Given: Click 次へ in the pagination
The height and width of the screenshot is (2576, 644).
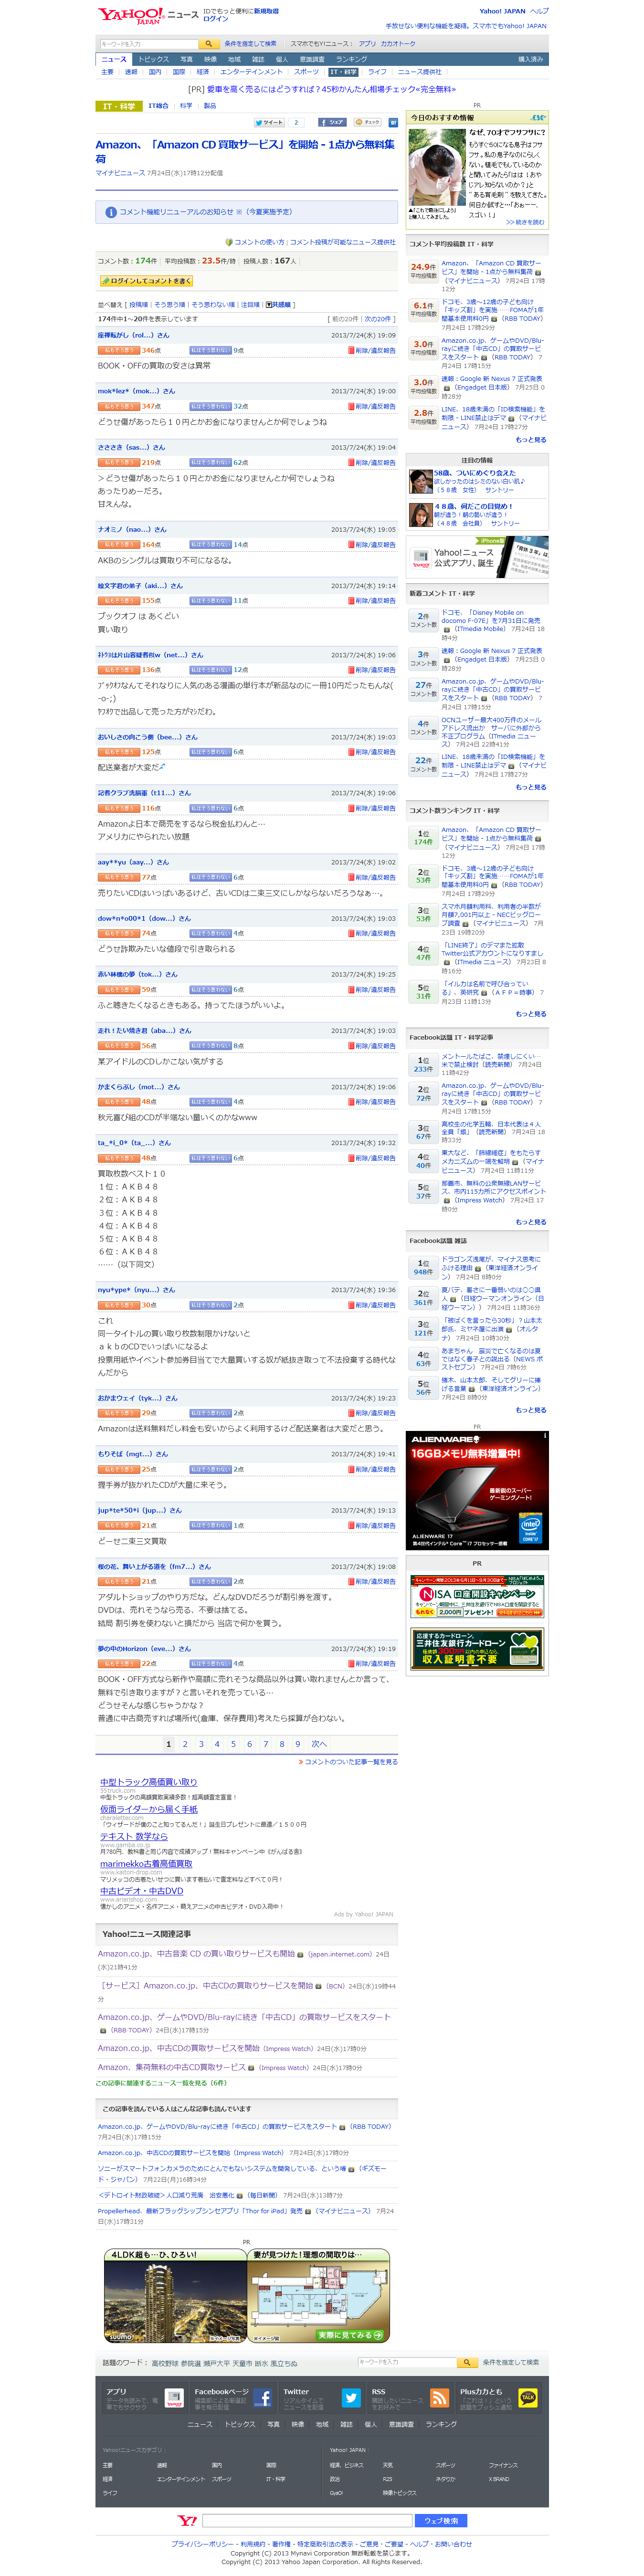Looking at the screenshot, I should [319, 1744].
